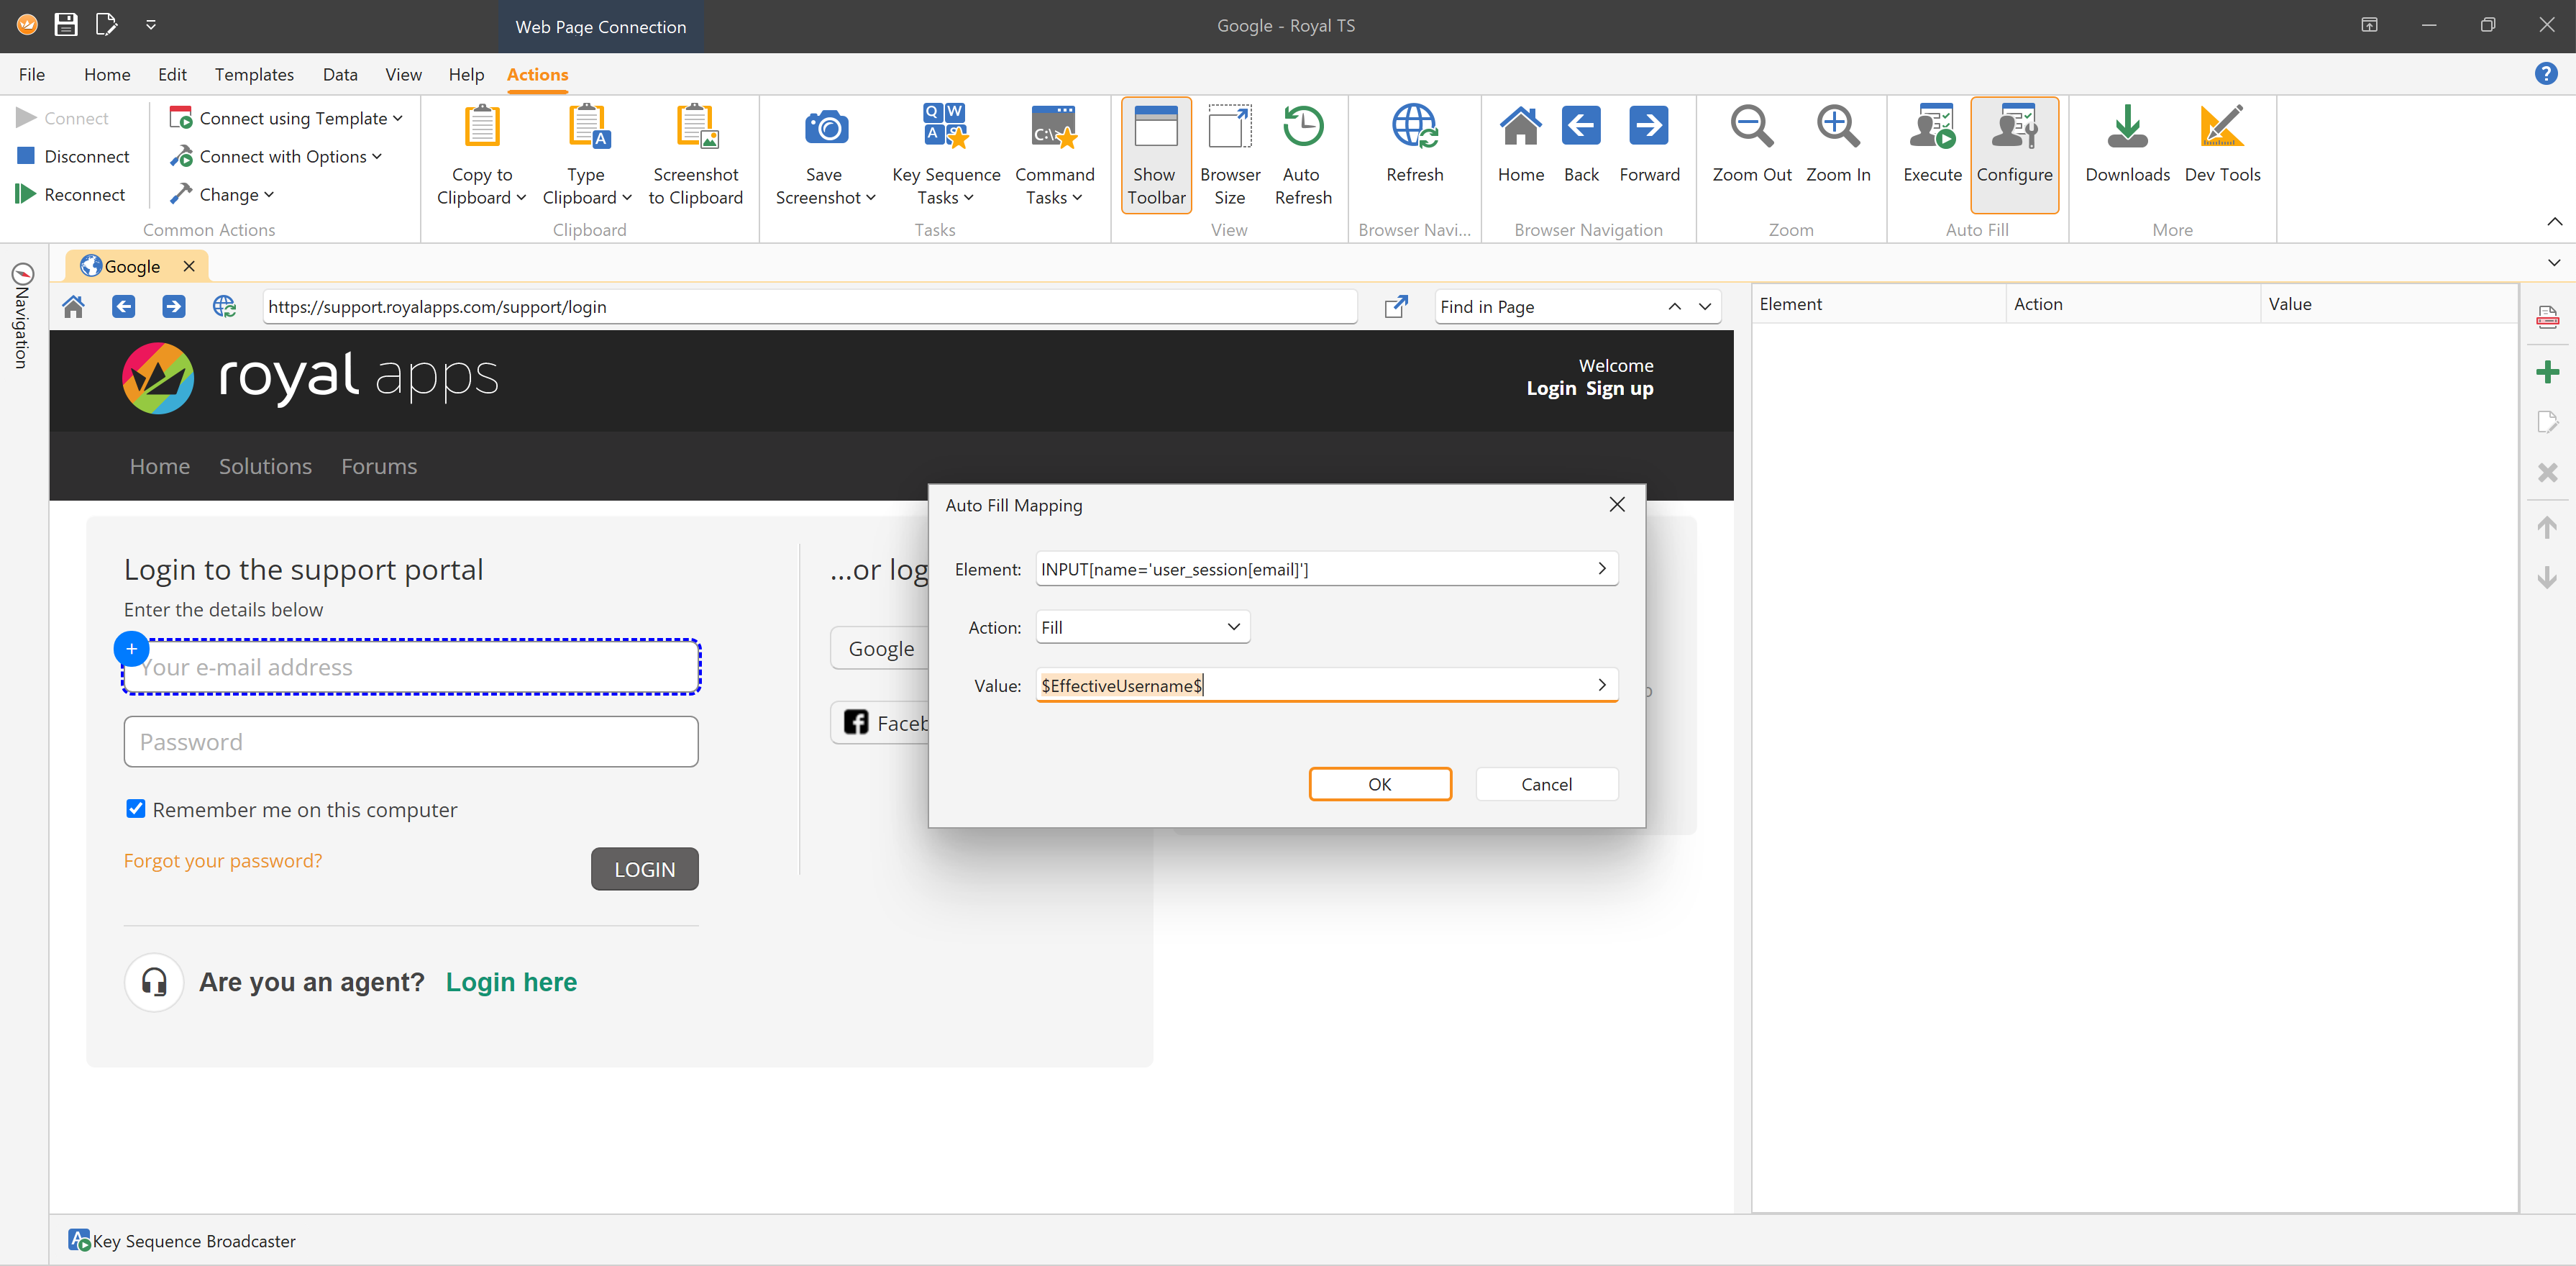Image resolution: width=2576 pixels, height=1266 pixels.
Task: Open the Action dropdown showing Fill
Action: click(1142, 627)
